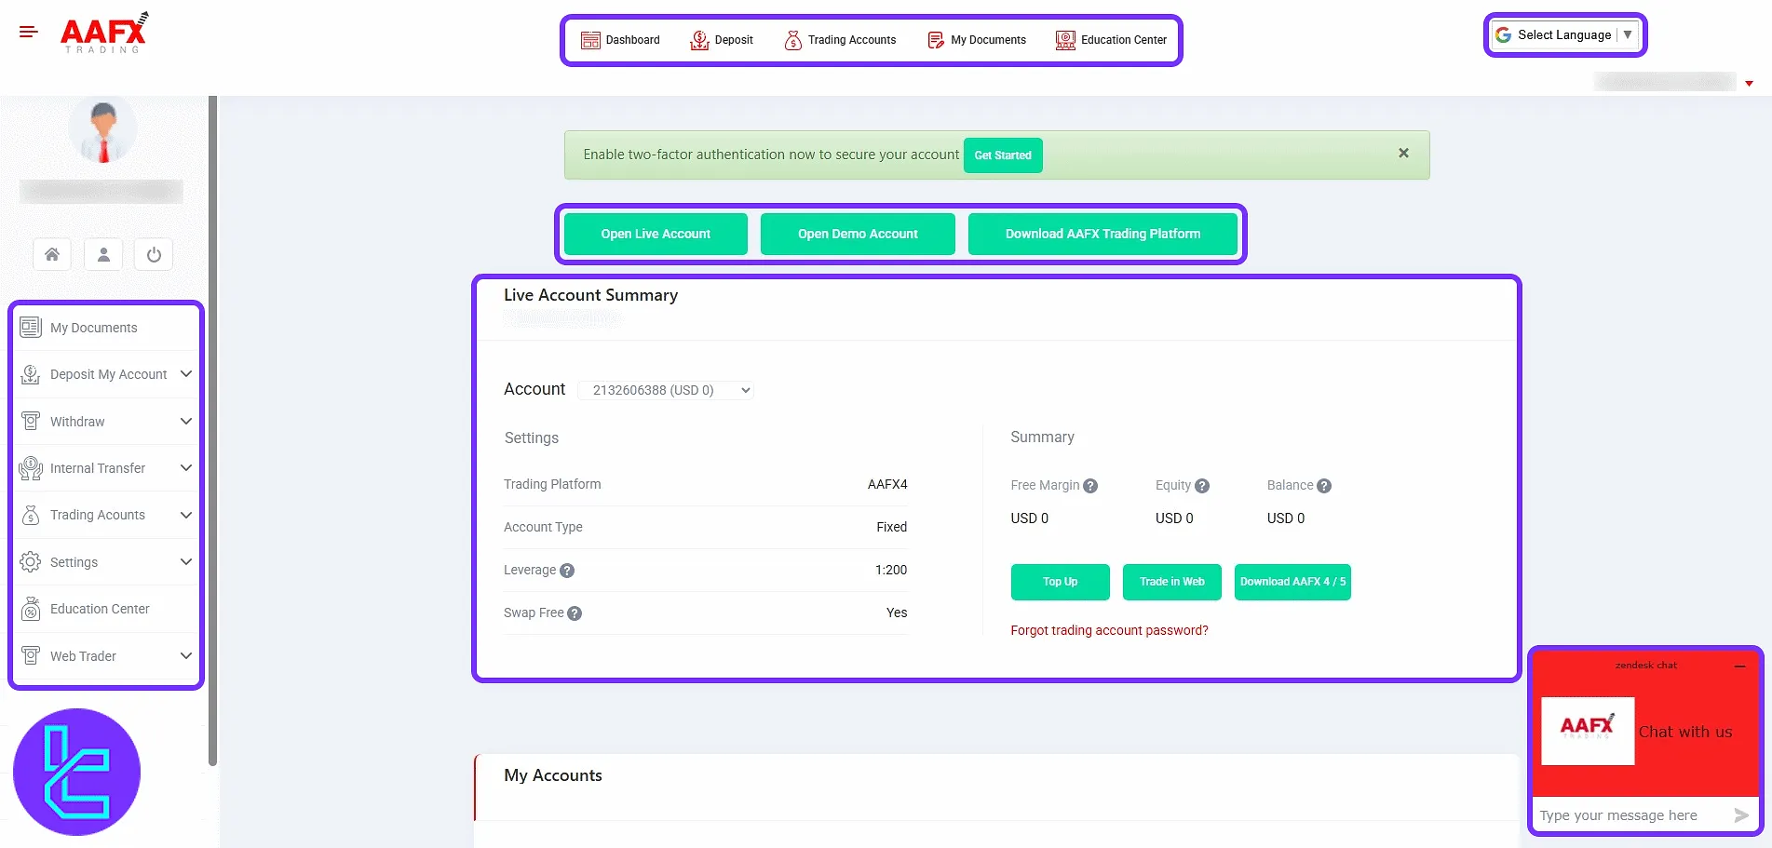Screen dimensions: 1772x848
Task: Click Download AAFX 4 / 5 button
Action: point(1292,582)
